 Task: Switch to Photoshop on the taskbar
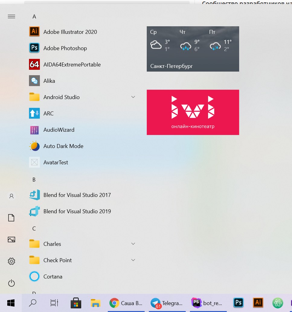pyautogui.click(x=238, y=303)
